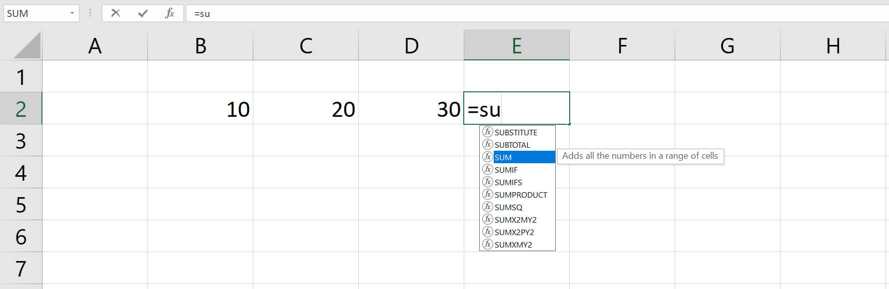Cancel the formula entry with the X icon
The height and width of the screenshot is (289, 889).
pyautogui.click(x=115, y=13)
